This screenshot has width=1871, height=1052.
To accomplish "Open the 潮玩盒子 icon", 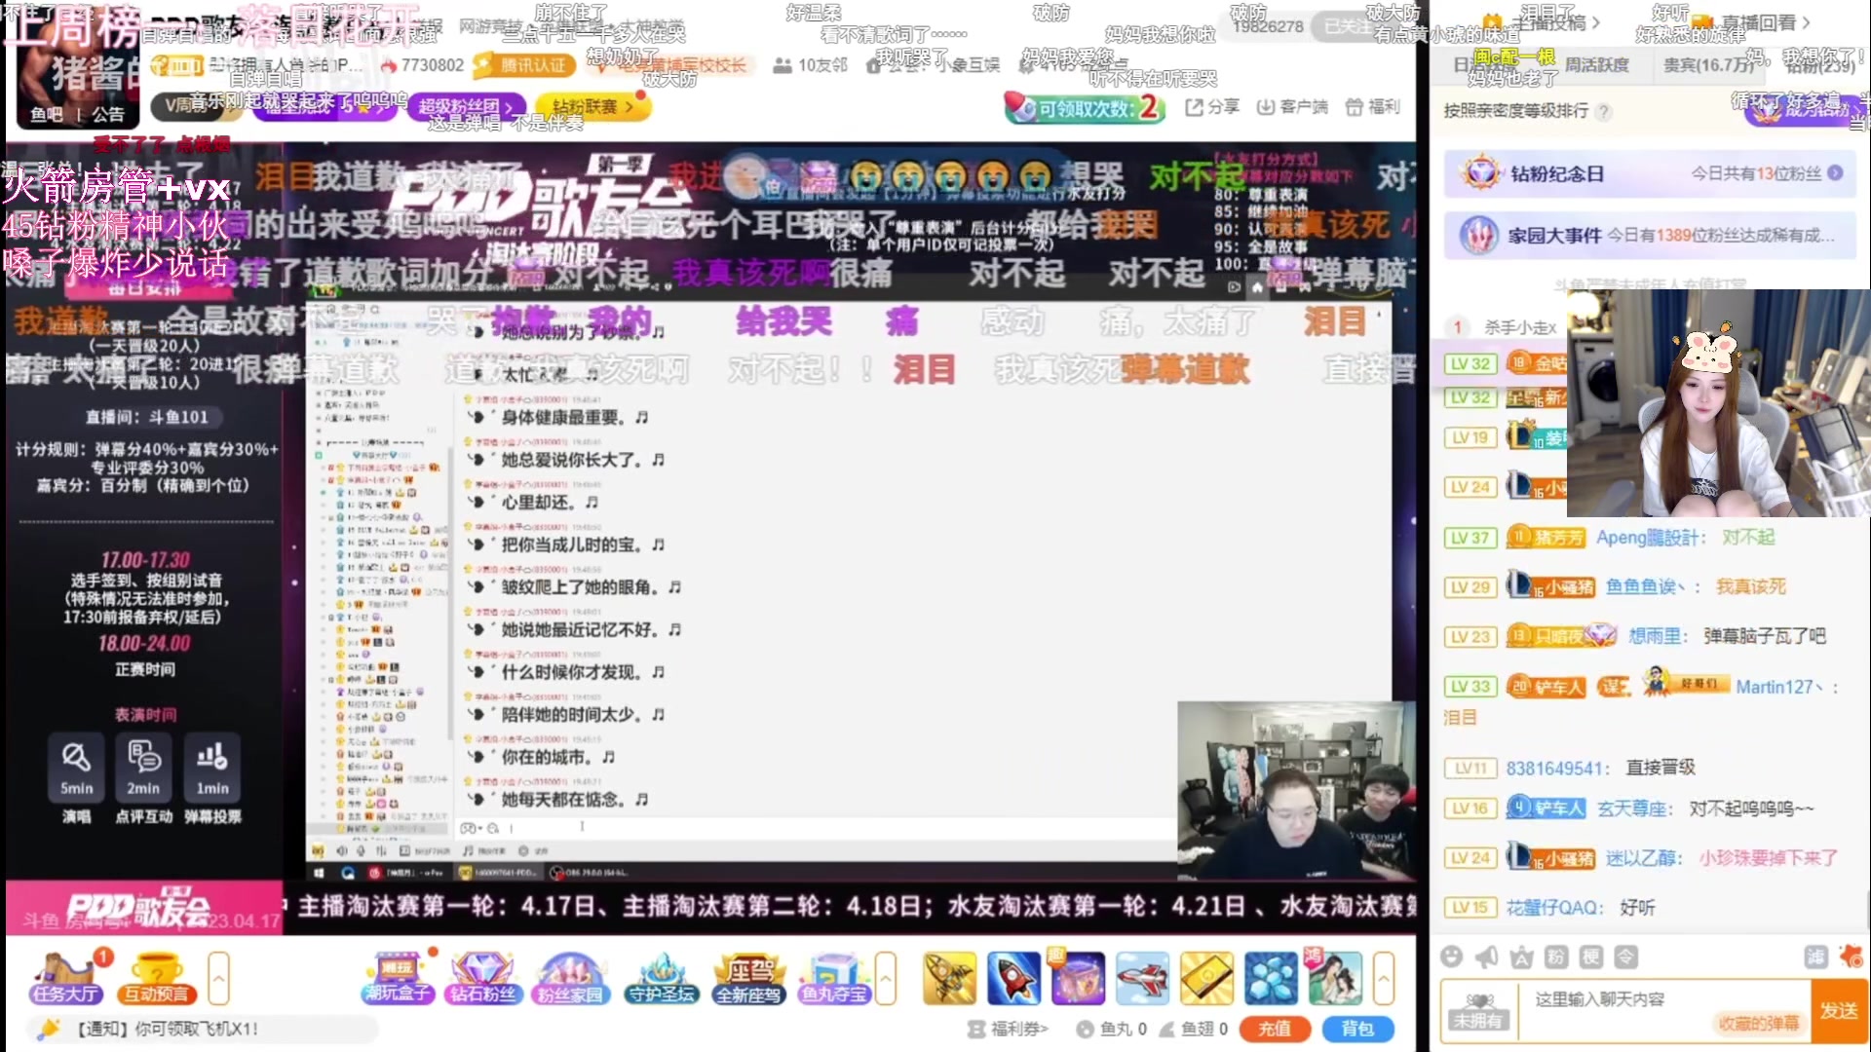I will [398, 978].
